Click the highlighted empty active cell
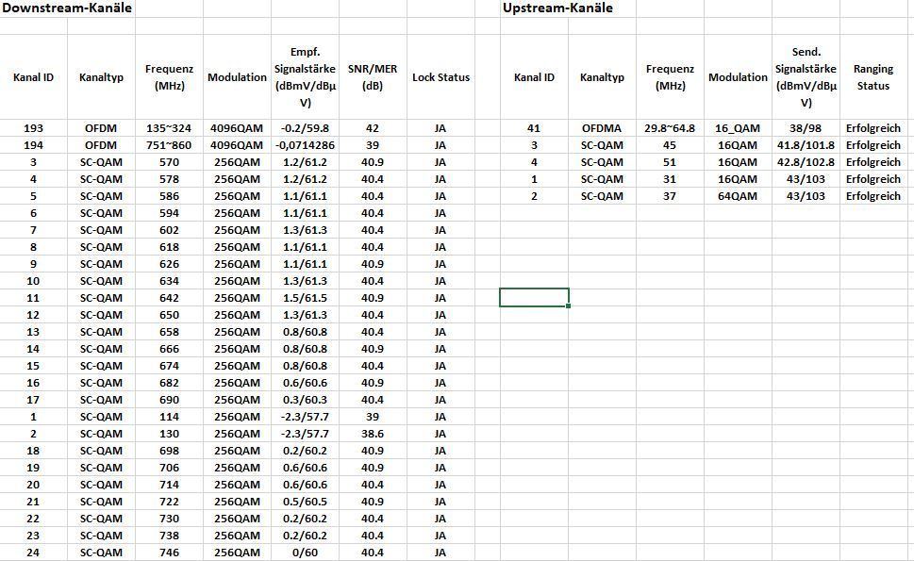914x561 pixels. click(x=534, y=297)
